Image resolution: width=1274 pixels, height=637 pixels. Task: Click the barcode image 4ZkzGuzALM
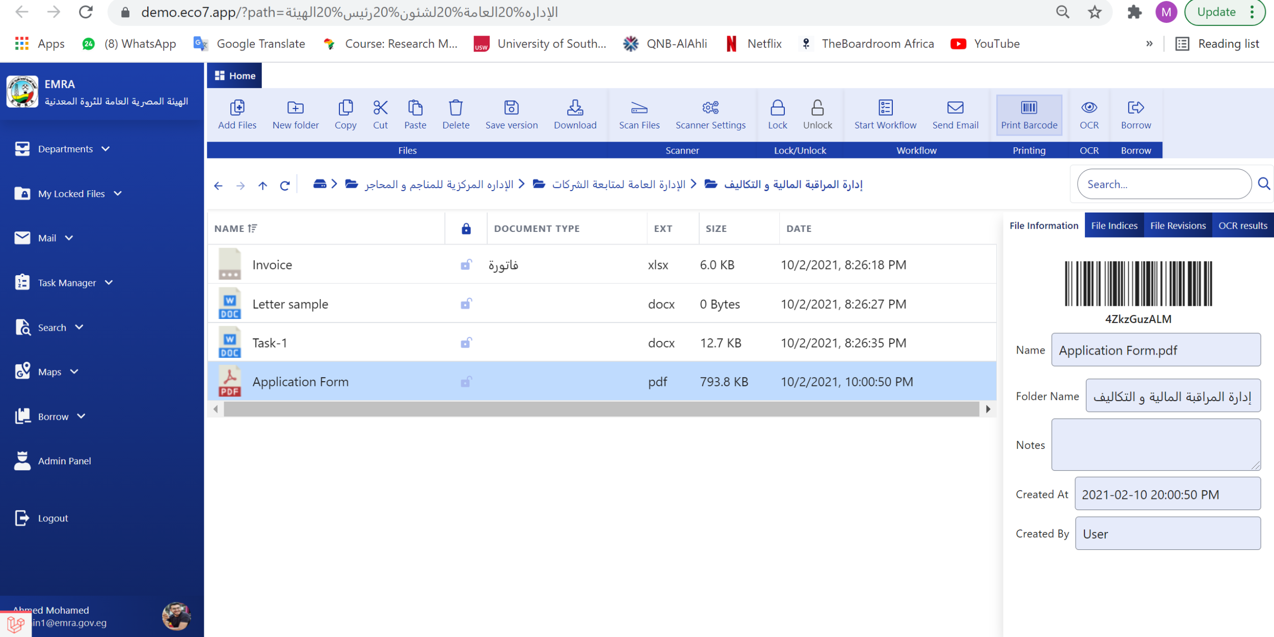[1138, 283]
